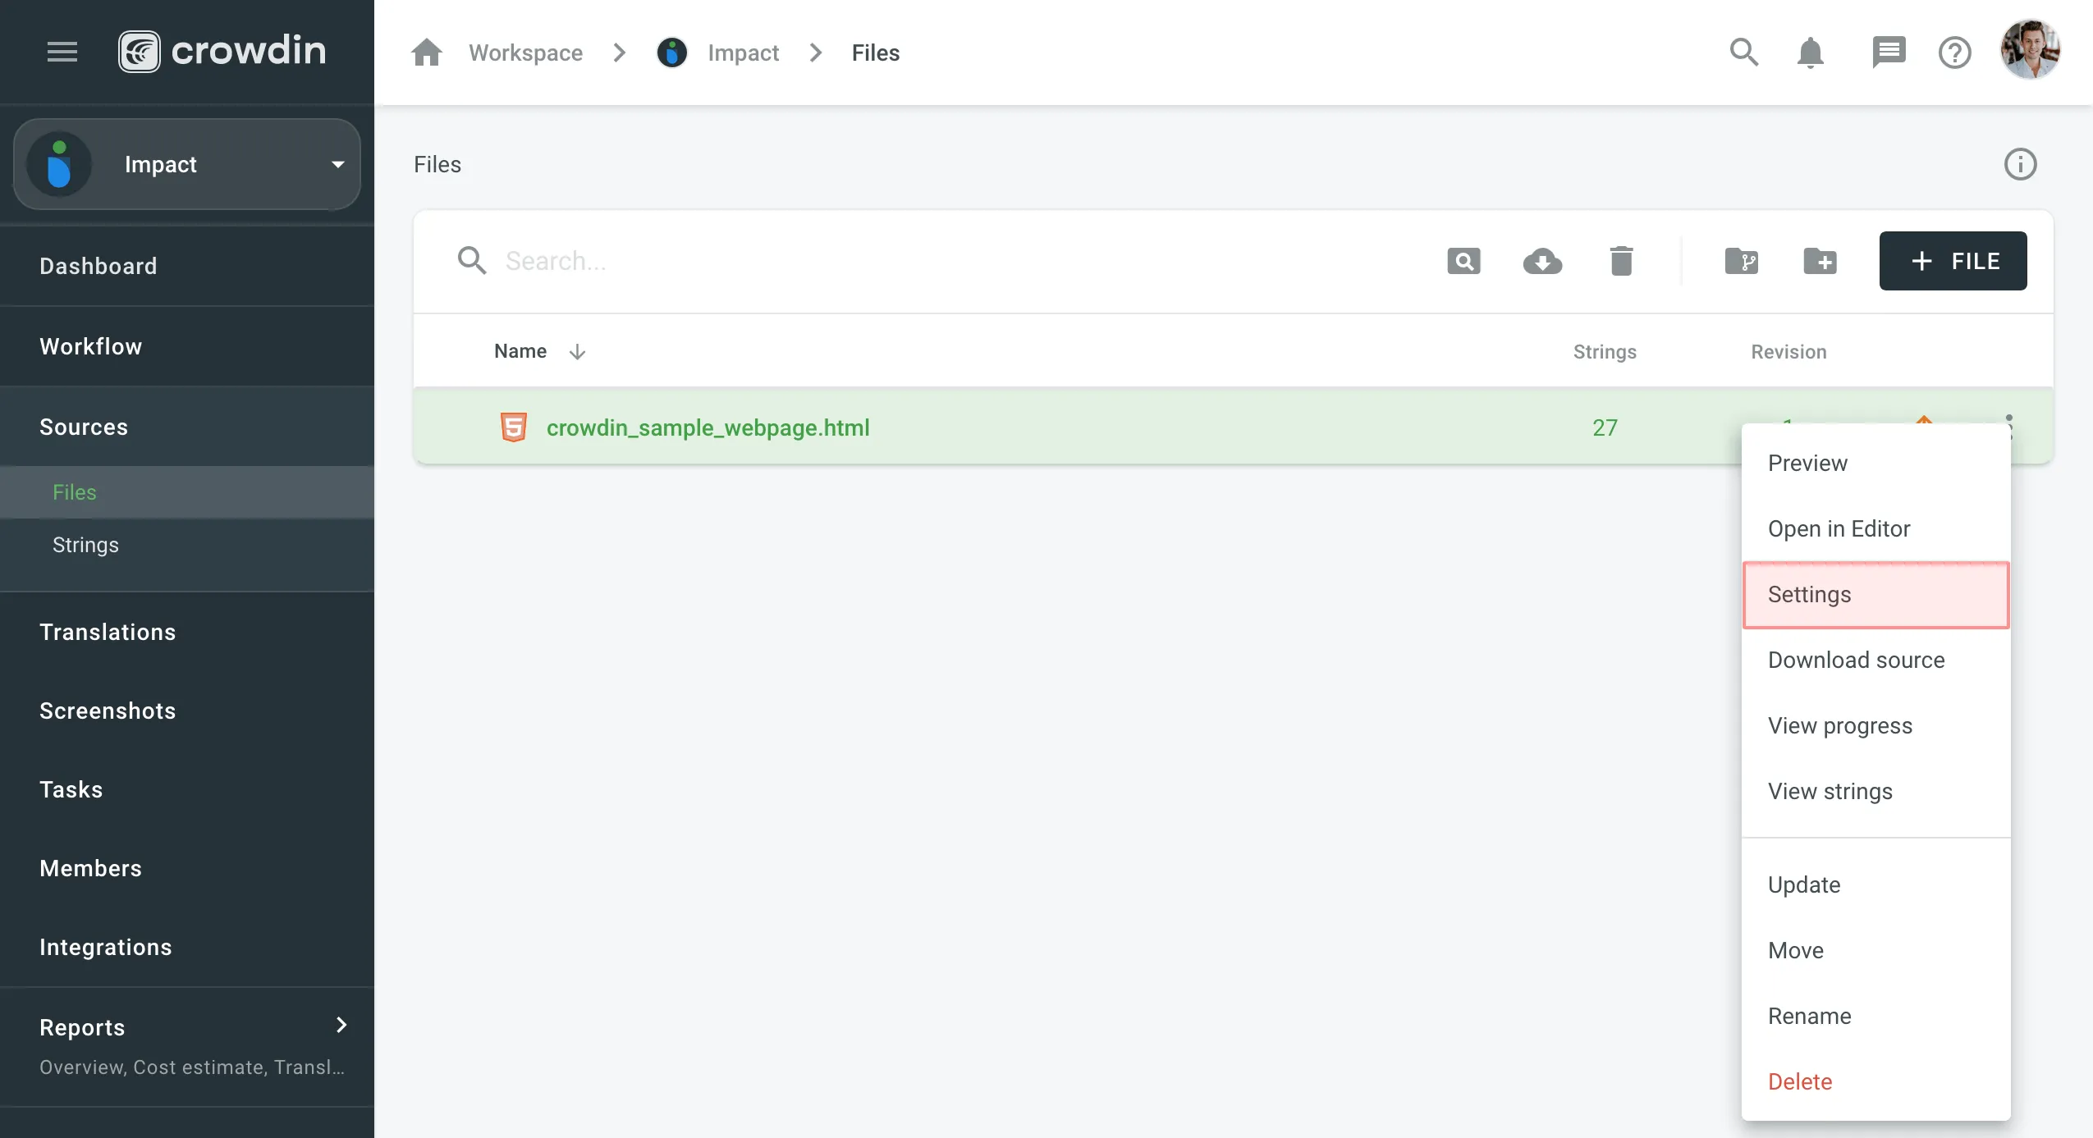Click Delete in the file menu
The height and width of the screenshot is (1138, 2093).
point(1800,1082)
